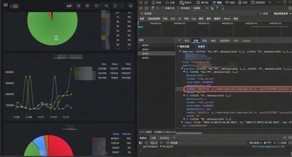
Task: Enable 禁用缓存 disable cache checkbox
Action: 178,8
